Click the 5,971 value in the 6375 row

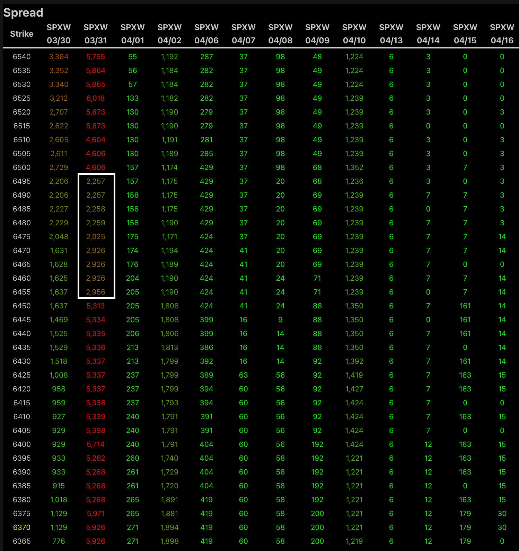point(96,514)
